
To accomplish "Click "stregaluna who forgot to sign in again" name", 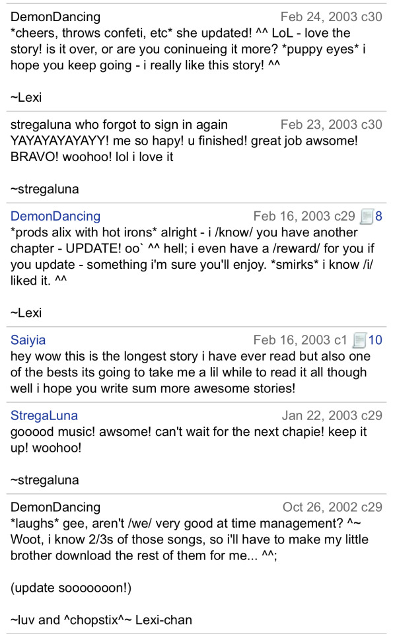I will click(119, 124).
